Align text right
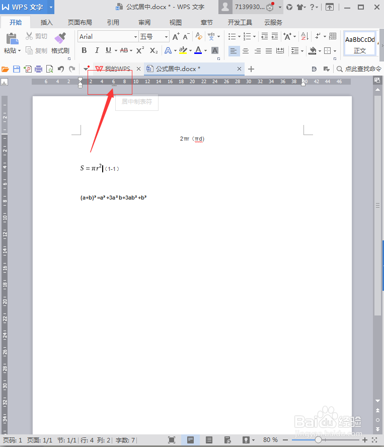The width and height of the screenshot is (384, 447). 257,51
